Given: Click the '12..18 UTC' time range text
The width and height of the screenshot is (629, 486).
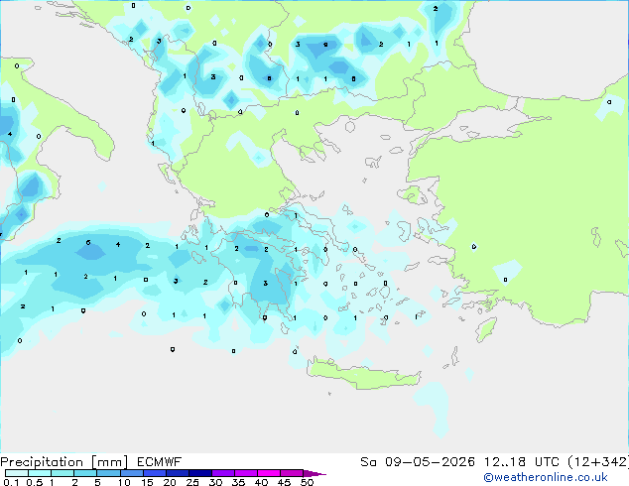Looking at the screenshot, I should click(521, 462).
